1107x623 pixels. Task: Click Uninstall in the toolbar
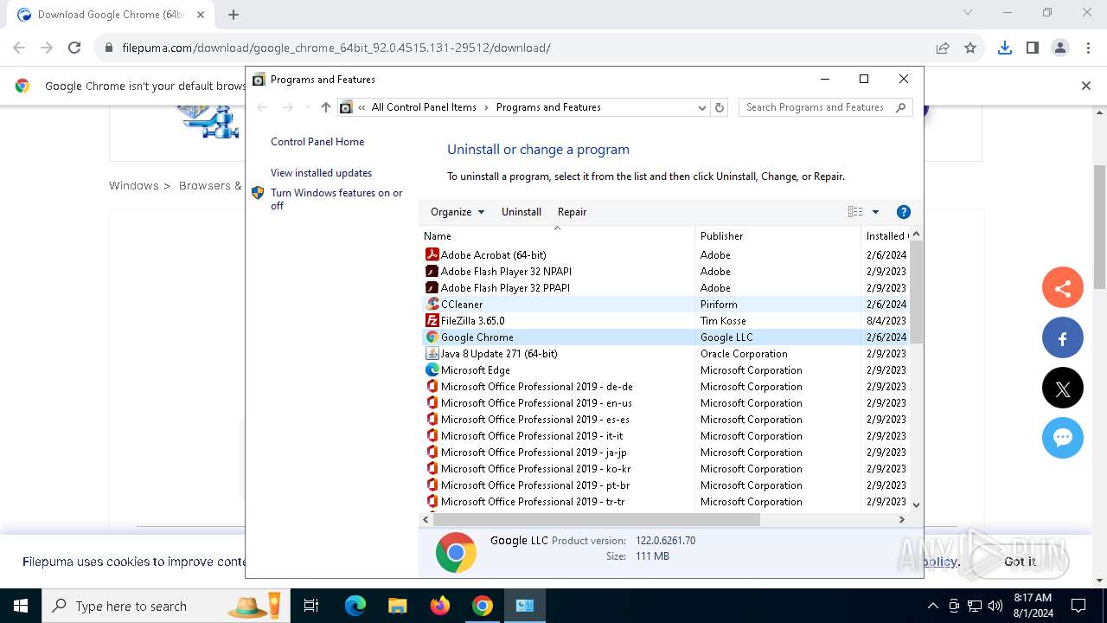coord(522,212)
